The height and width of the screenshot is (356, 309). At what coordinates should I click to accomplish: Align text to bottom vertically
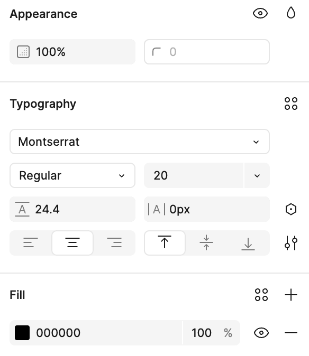click(x=248, y=243)
